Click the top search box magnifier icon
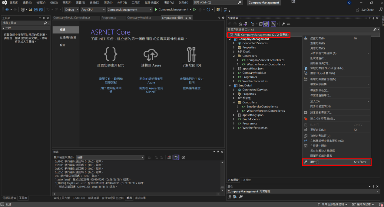 [x=240, y=2]
